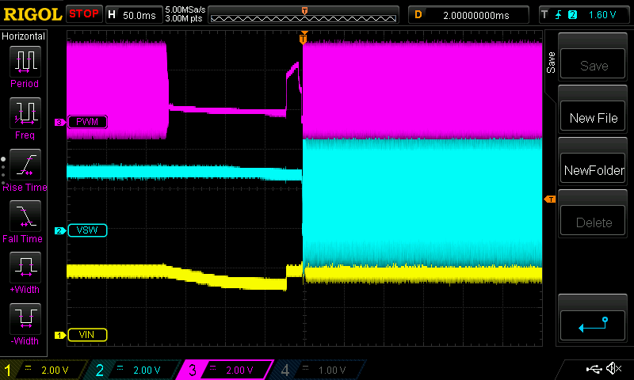Select the -Width measurement icon
The width and height of the screenshot is (634, 380).
(25, 318)
